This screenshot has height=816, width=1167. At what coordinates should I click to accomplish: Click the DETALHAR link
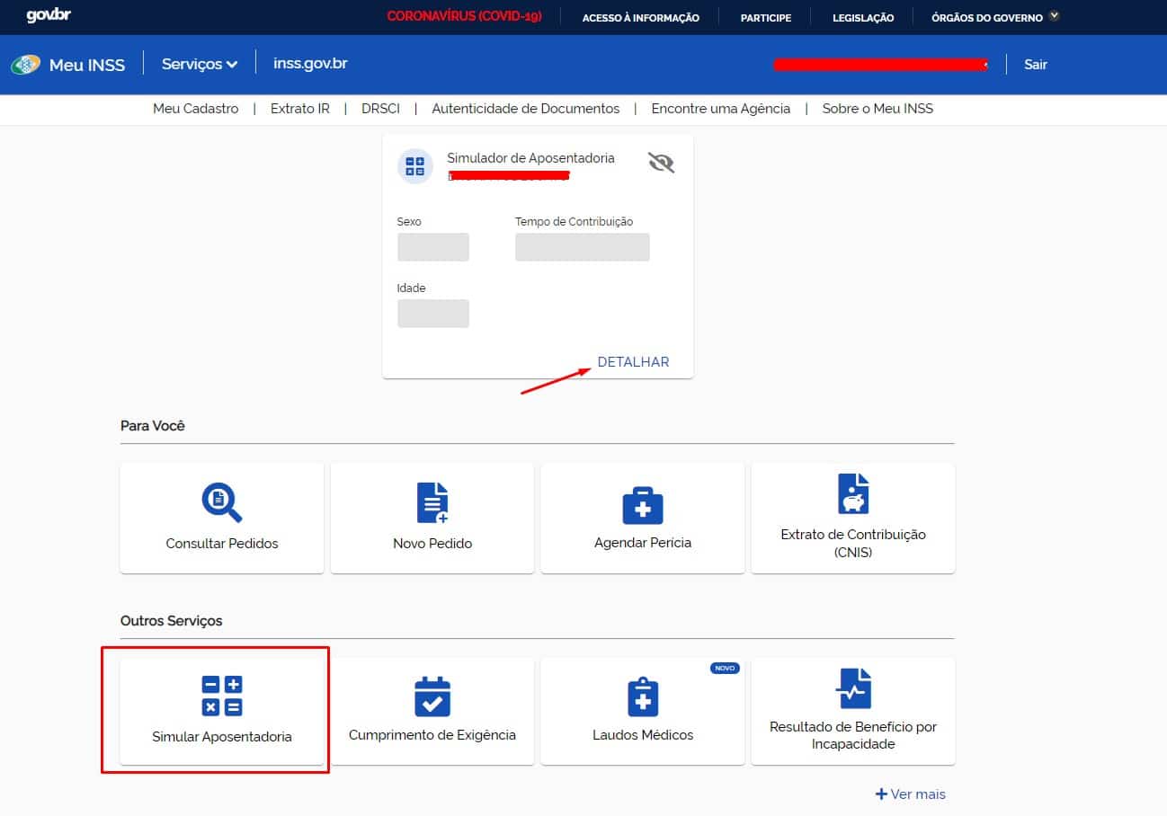coord(634,362)
